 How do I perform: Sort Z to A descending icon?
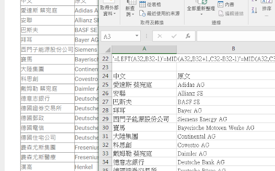pos(254,11)
